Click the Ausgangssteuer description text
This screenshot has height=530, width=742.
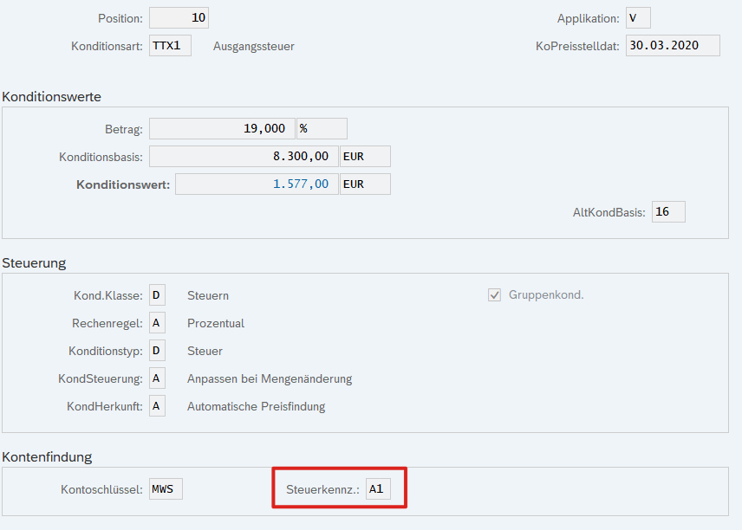[254, 47]
